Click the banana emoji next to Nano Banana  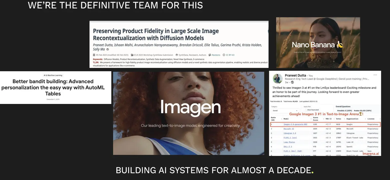(x=340, y=45)
